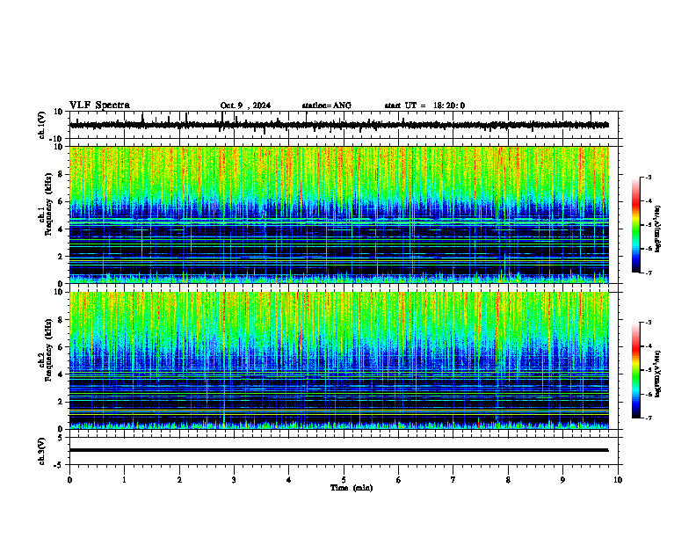This screenshot has height=538, width=696.
Task: Click time-axis tick label "5" at the bottom
Action: pos(344,480)
